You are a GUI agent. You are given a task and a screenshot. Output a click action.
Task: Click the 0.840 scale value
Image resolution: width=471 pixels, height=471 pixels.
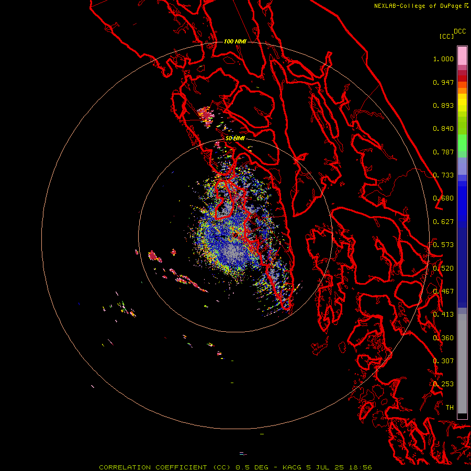(x=443, y=129)
